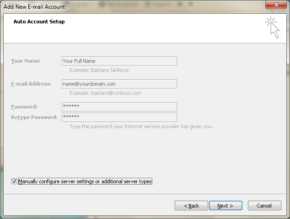Click the 'E-mail Address:' label
The image size is (290, 219).
[31, 84]
